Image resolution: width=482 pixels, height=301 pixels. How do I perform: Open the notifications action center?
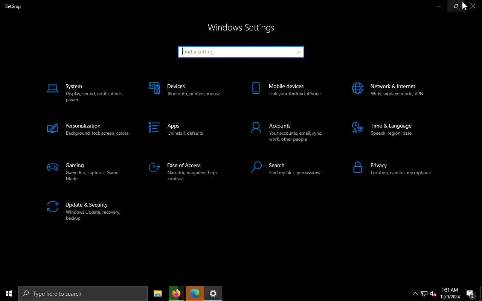click(x=470, y=293)
